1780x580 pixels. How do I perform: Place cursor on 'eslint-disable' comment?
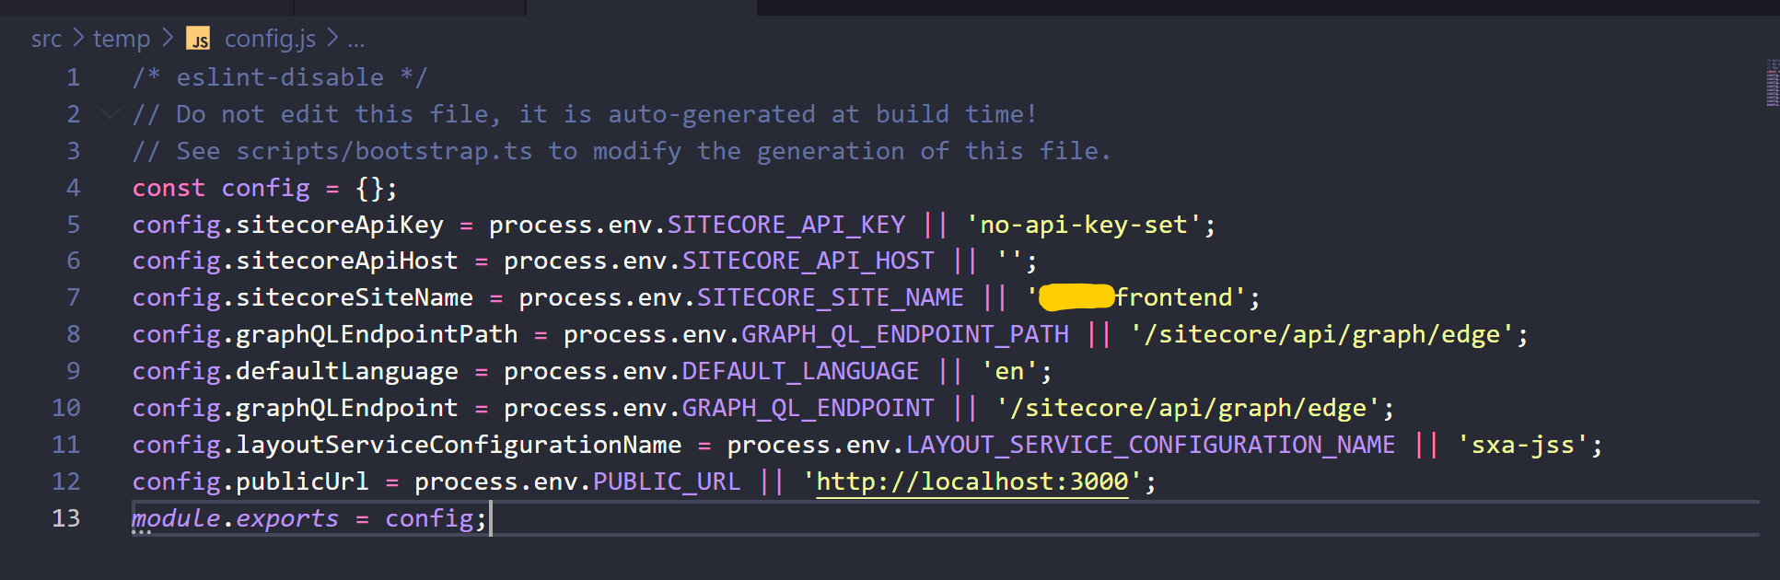tap(280, 77)
